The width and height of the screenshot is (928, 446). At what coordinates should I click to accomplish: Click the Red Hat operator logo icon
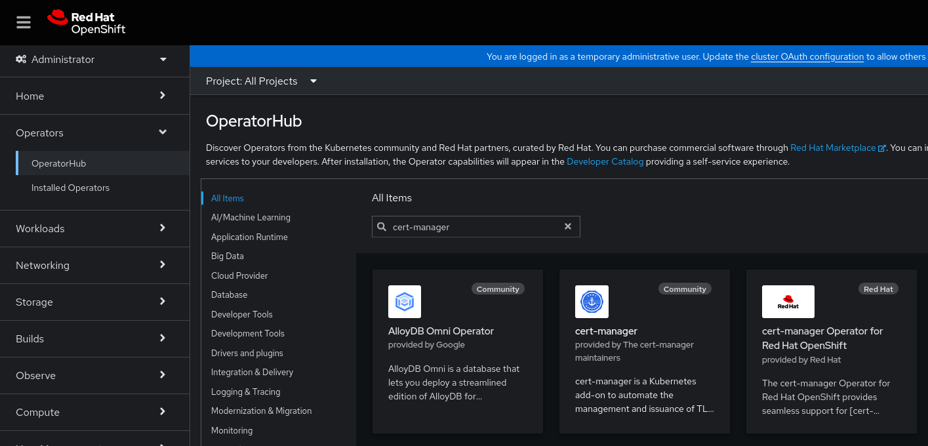[x=788, y=302]
